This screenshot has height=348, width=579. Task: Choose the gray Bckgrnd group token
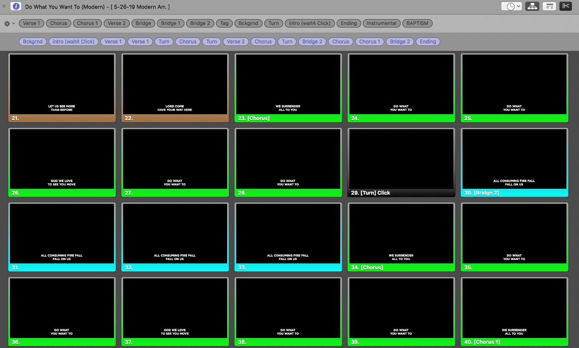point(248,23)
